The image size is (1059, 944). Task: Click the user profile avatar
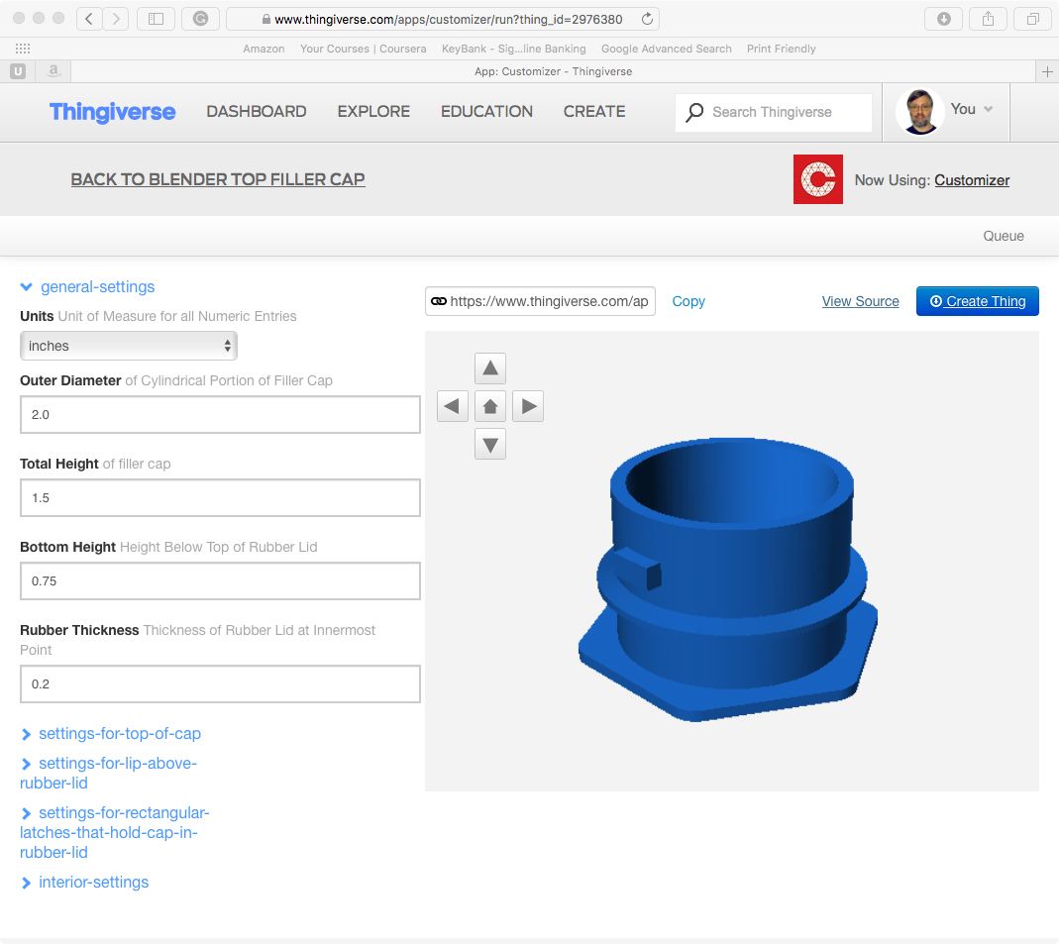[x=919, y=111]
